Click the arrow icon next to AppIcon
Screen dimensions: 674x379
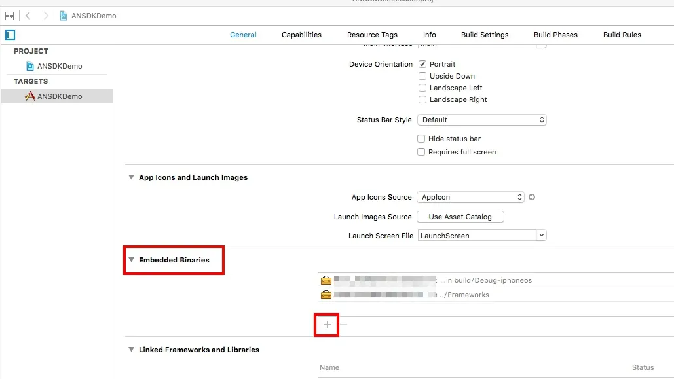(532, 197)
